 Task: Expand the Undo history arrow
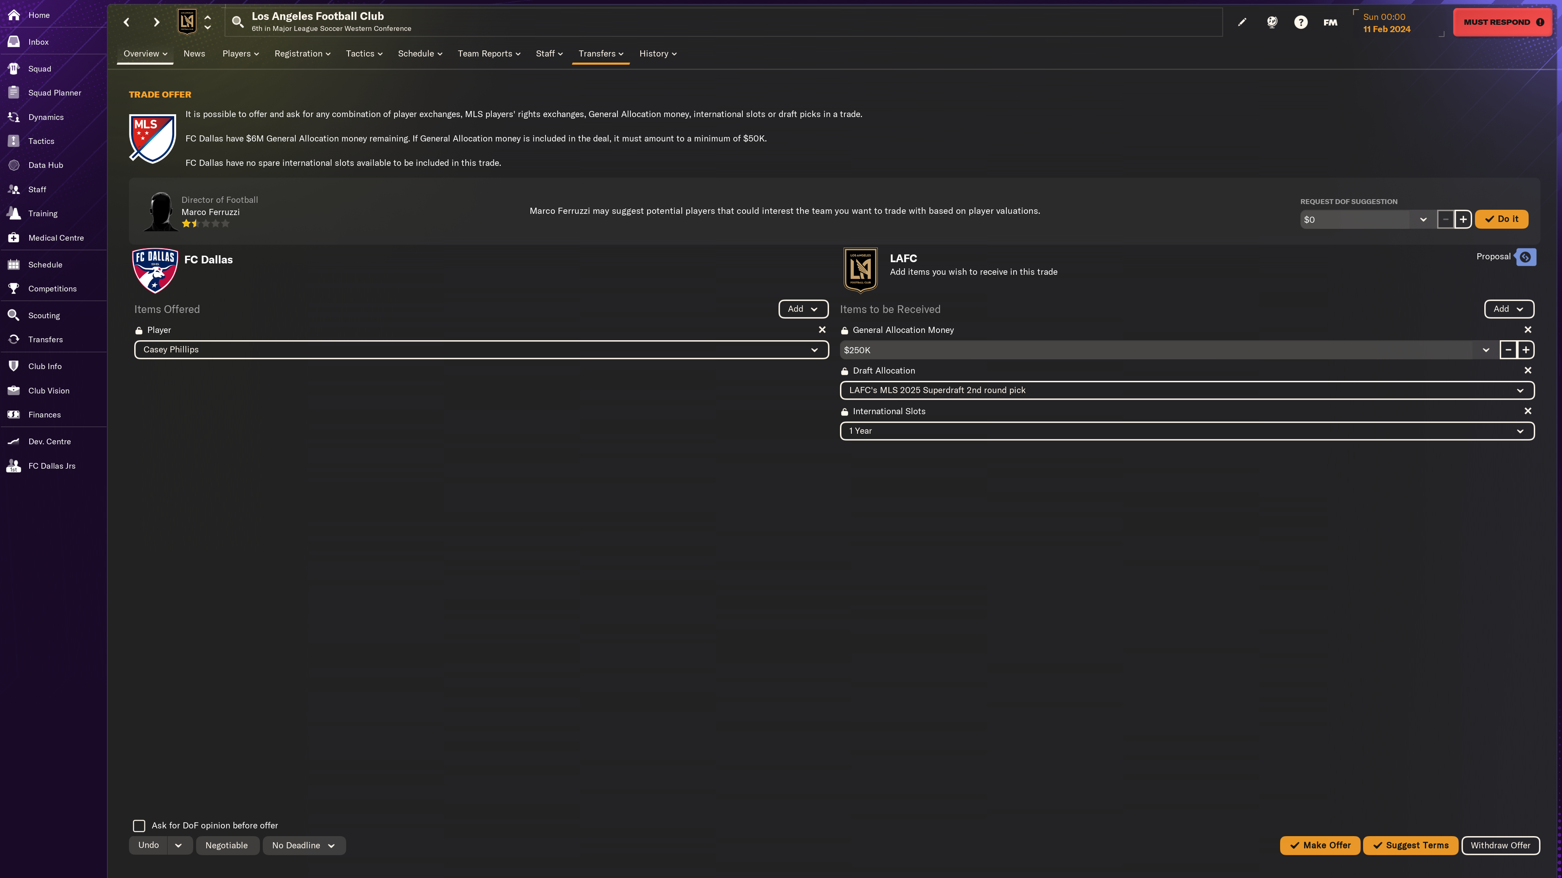point(179,845)
